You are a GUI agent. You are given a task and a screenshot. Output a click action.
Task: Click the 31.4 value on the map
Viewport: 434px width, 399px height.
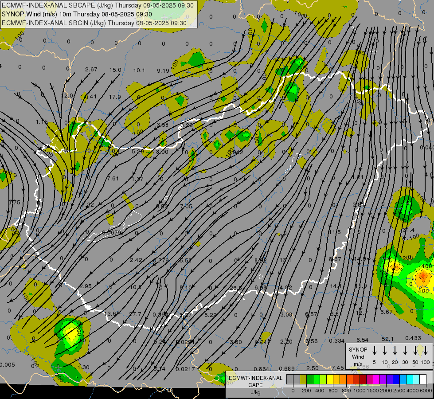click(x=409, y=230)
